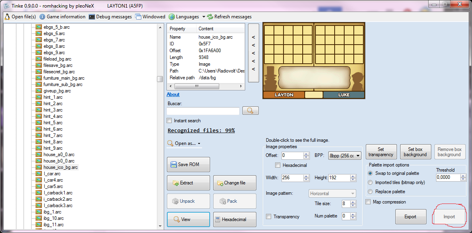The height and width of the screenshot is (233, 472).
Task: Click the Buscar search text field
Action: [x=203, y=111]
